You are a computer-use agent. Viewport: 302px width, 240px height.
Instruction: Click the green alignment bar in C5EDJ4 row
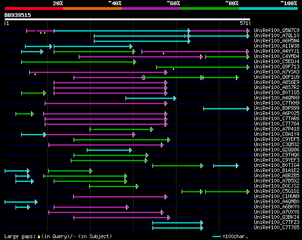[x=79, y=62]
